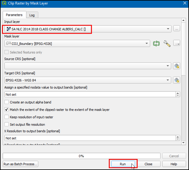Browse for mask layer using ellipsis button
189x170 pixels.
point(177,44)
